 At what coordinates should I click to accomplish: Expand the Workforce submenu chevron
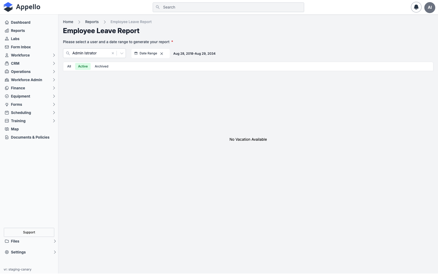tap(54, 55)
